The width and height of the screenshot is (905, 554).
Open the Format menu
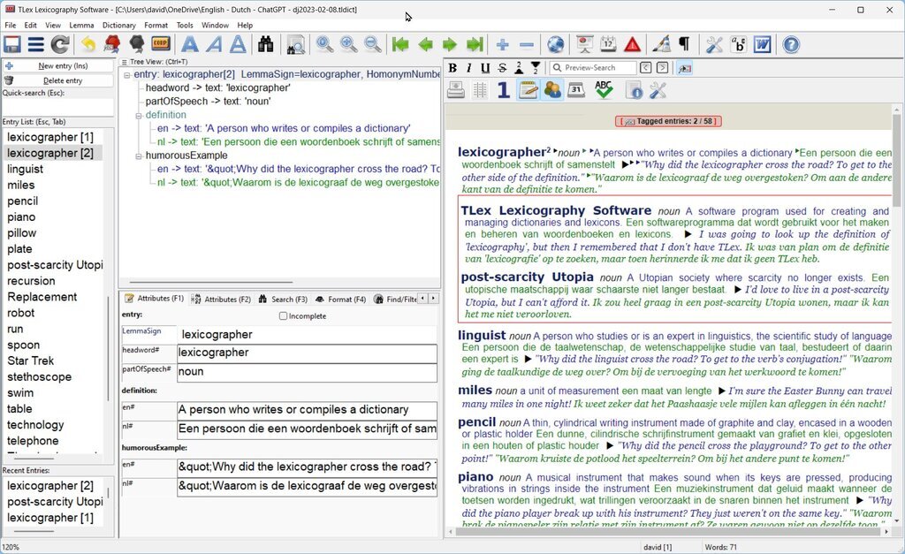coord(156,26)
